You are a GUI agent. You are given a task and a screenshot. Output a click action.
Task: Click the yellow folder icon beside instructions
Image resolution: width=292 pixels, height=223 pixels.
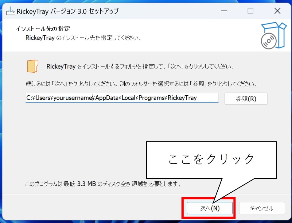tap(32, 66)
